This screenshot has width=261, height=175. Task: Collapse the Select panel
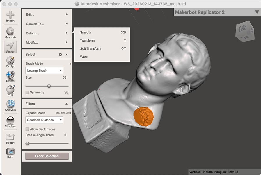[66, 54]
